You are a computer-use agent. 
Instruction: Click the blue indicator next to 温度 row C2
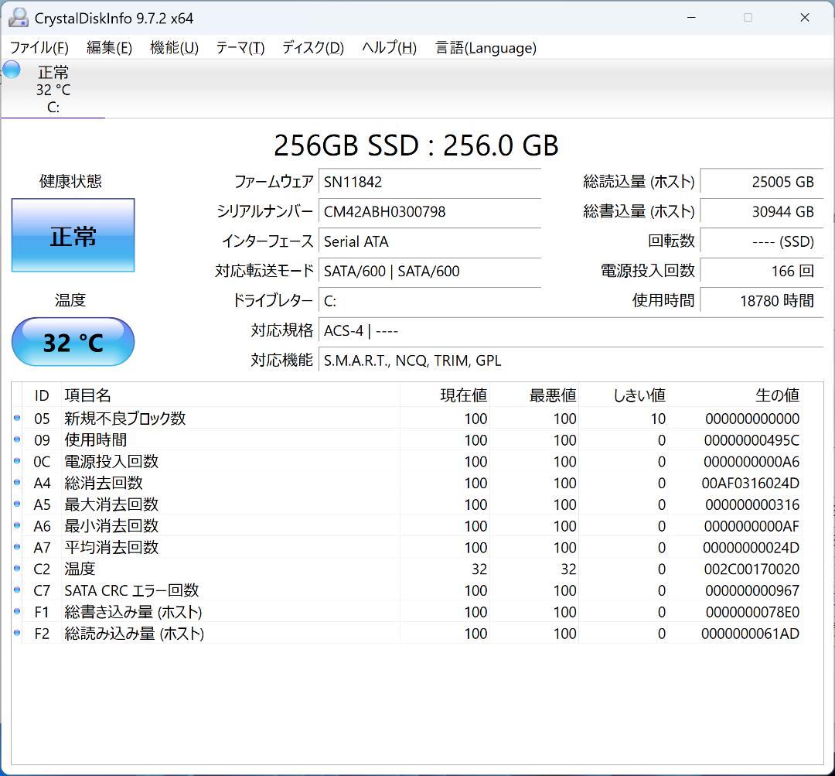pyautogui.click(x=17, y=569)
